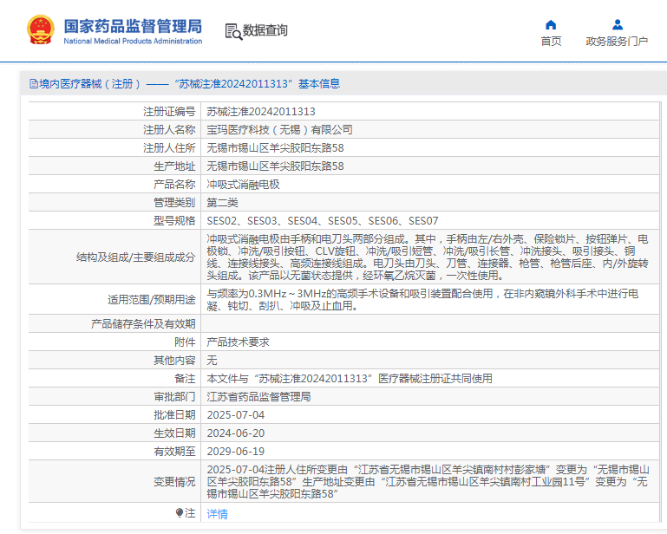Screen dimensions: 667x534
Task: Click National Medical Products Administration subtitle
Action: coord(133,42)
